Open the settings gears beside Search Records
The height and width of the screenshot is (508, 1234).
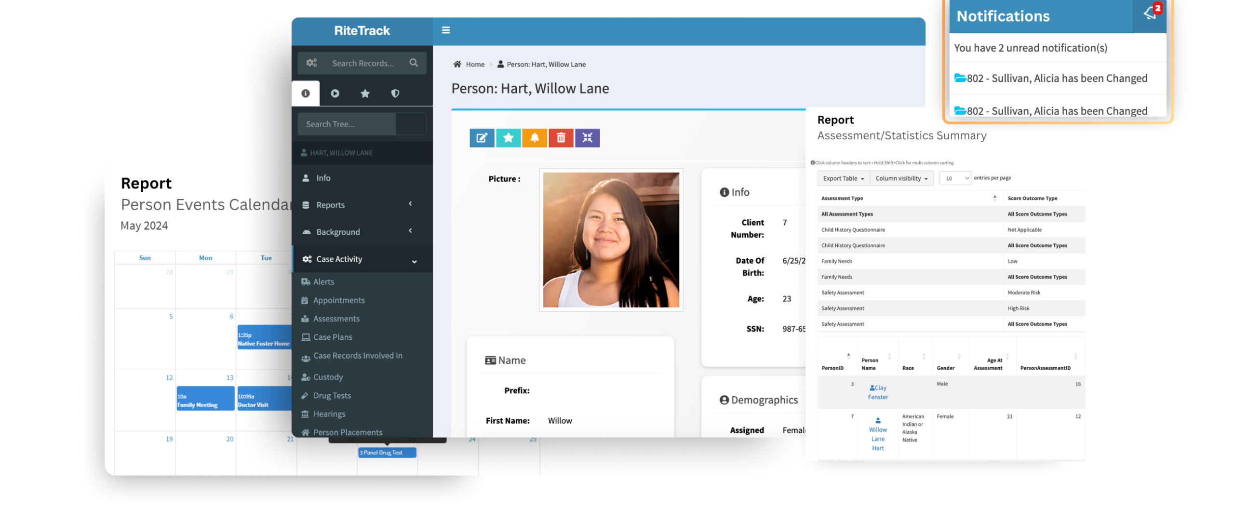[311, 63]
